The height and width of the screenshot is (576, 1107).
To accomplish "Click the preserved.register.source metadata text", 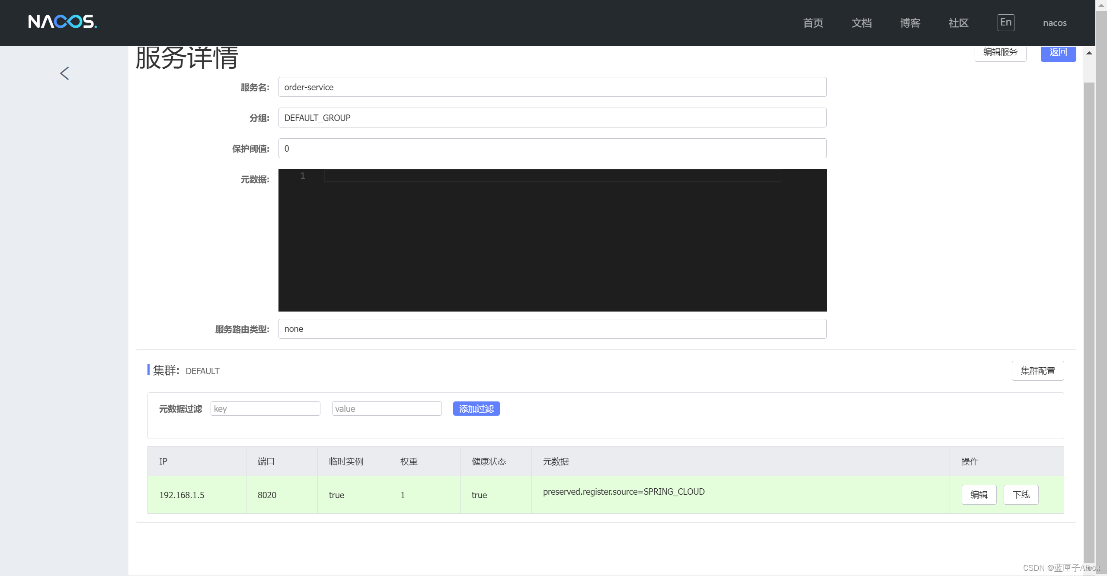I will pyautogui.click(x=624, y=492).
